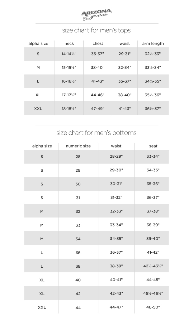Click the 46-50" seat measurement cell
The height and width of the screenshot is (330, 193).
(153, 307)
